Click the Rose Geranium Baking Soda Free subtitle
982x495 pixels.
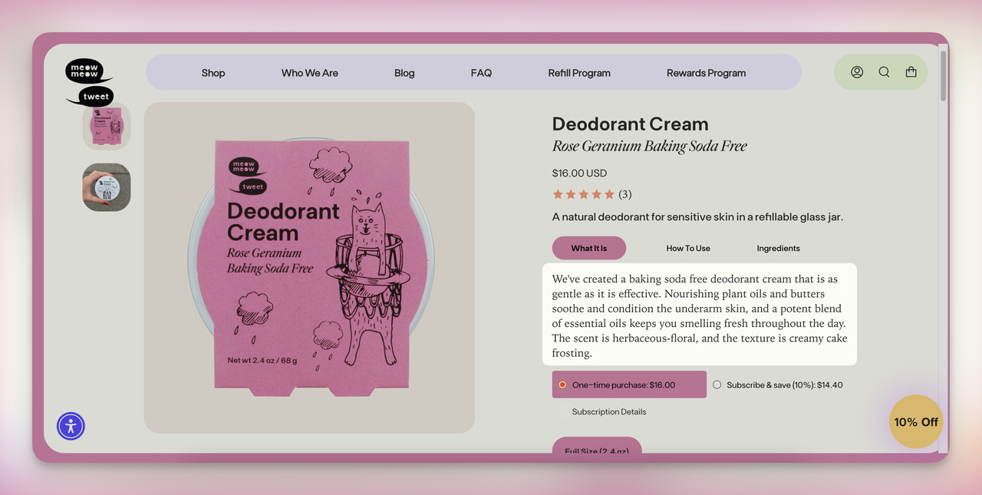pyautogui.click(x=650, y=146)
